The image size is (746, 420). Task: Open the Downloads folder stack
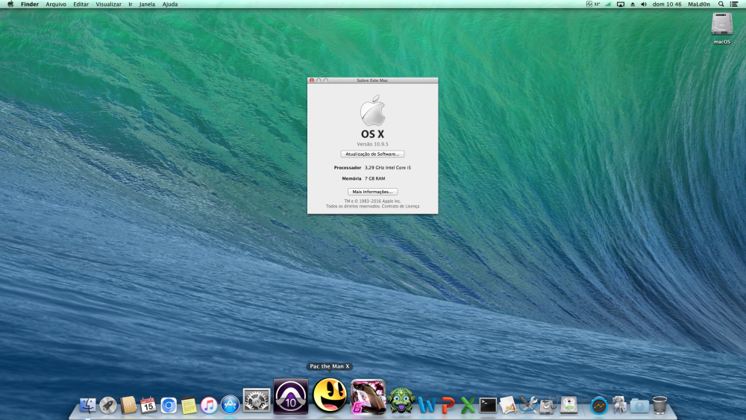639,406
